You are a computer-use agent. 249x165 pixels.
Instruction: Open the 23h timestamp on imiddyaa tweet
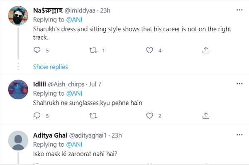[x=105, y=10]
